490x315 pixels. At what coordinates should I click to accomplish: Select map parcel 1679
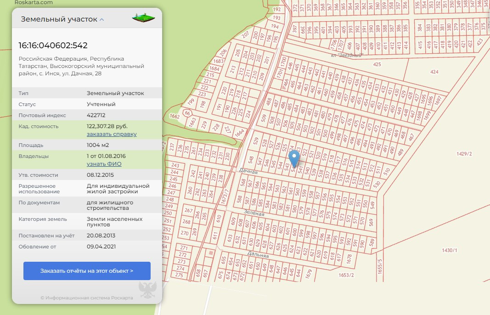[309, 274]
